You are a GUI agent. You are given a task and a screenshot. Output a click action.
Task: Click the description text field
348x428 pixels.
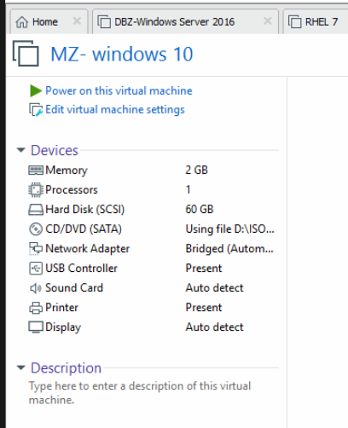coord(140,393)
